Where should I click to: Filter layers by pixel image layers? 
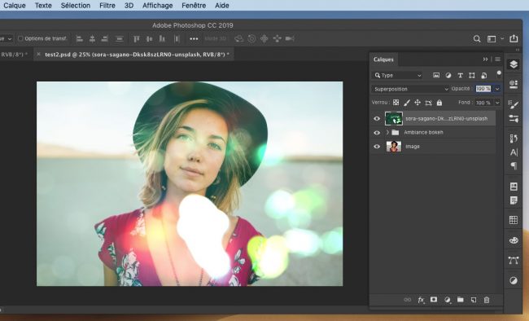436,75
